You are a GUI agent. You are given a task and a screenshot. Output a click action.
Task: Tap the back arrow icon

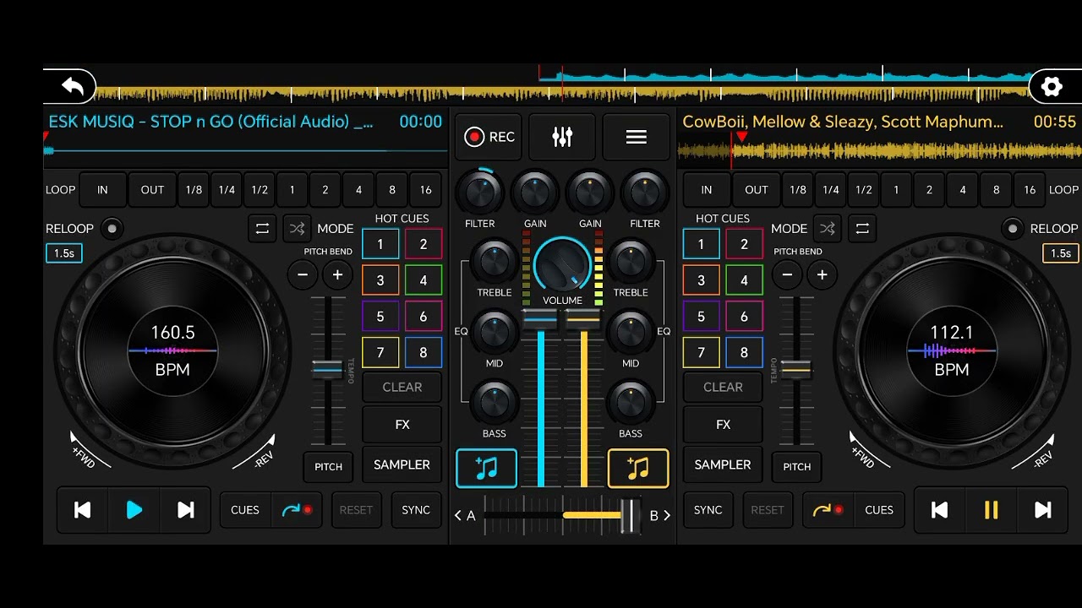click(73, 86)
